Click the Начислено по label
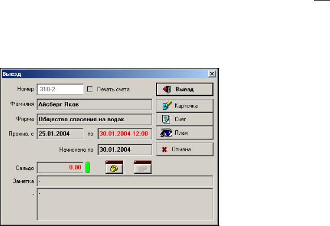 pos(76,150)
